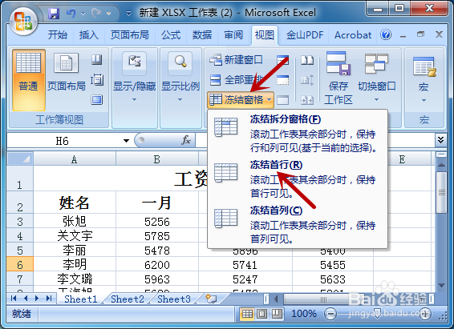This screenshot has width=454, height=329.
Task: Click View Side by Side icon
Action: (307, 60)
